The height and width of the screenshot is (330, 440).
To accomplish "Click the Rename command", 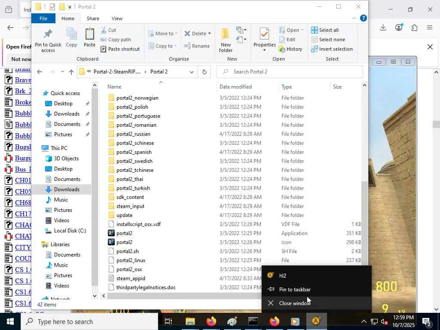I will tap(197, 46).
